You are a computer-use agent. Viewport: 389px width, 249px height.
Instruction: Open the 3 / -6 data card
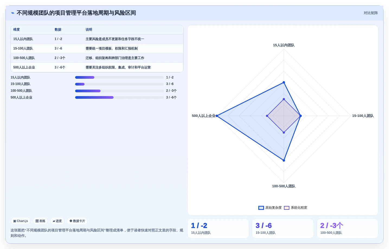283,228
